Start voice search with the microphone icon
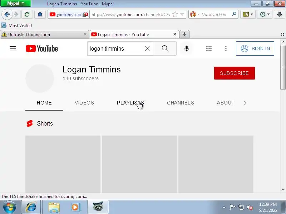The width and height of the screenshot is (286, 214). [x=186, y=49]
